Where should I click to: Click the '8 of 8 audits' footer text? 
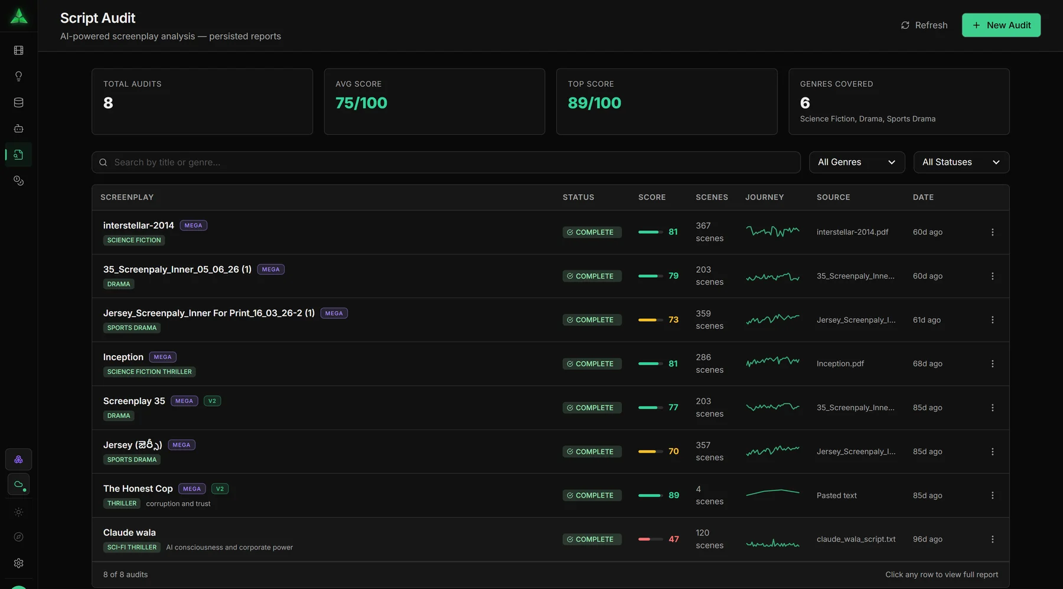point(125,575)
